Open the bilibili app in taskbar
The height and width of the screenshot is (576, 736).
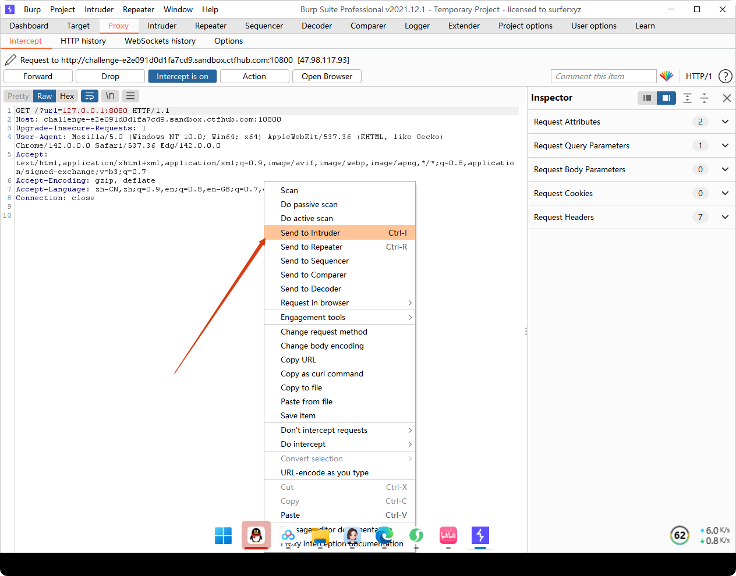pyautogui.click(x=448, y=535)
